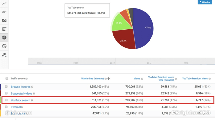
Task: Open the Browse features traffic source link
Action: 21,87
